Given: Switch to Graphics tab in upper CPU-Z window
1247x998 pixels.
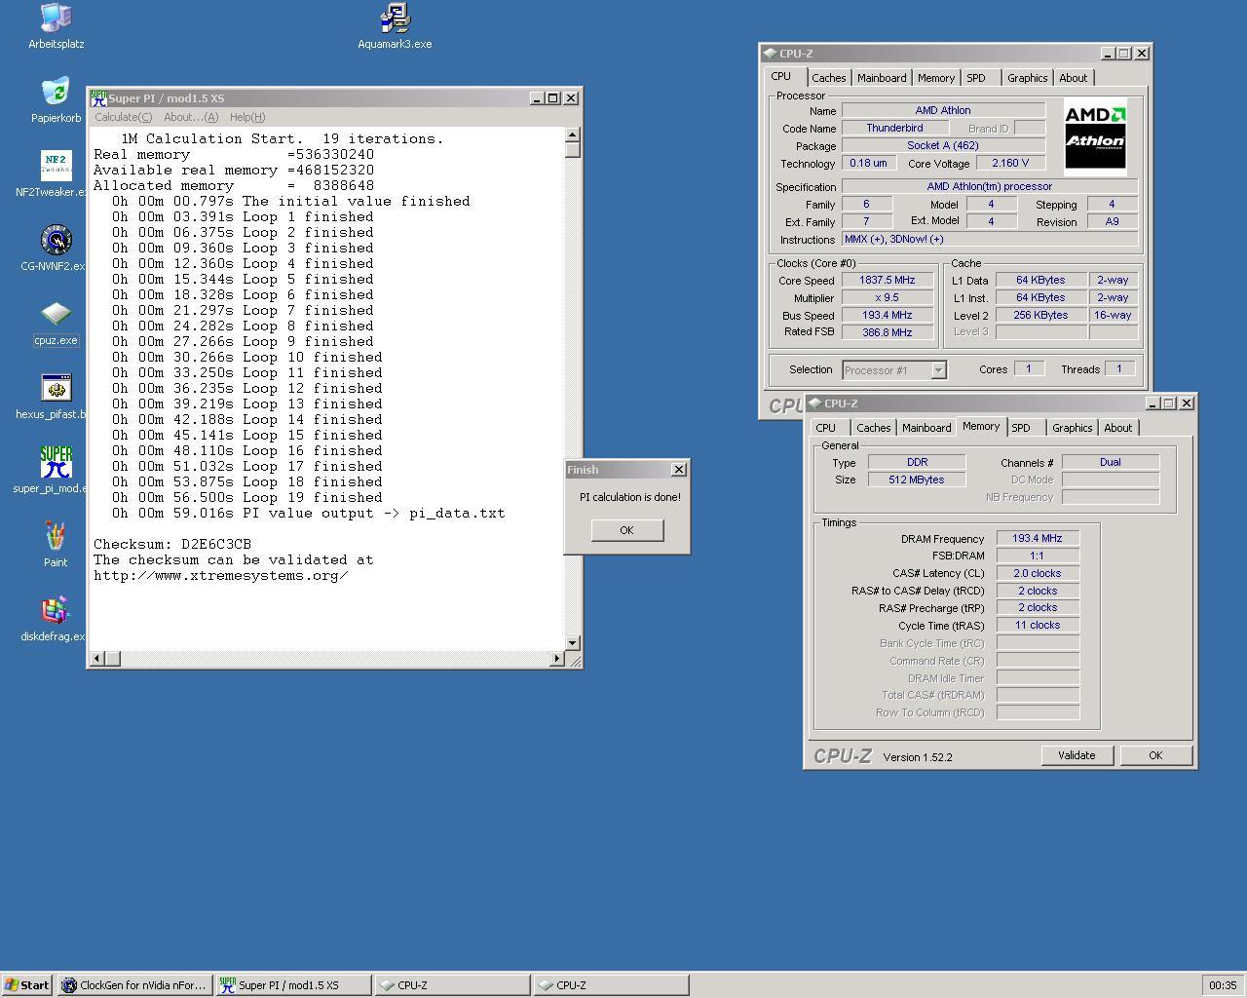Looking at the screenshot, I should click(x=1028, y=78).
